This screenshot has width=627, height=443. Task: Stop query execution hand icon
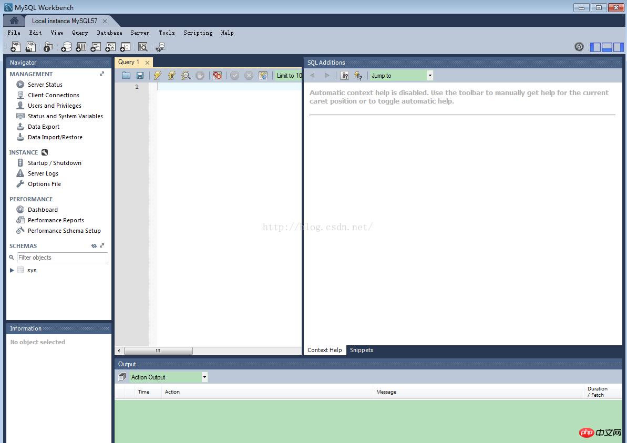pos(200,75)
